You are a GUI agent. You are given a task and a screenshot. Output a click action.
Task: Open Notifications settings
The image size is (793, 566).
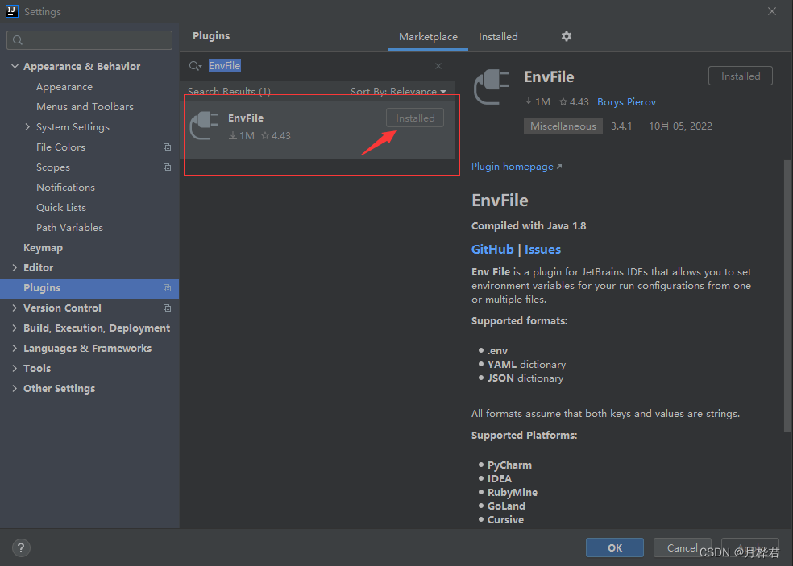click(x=66, y=188)
